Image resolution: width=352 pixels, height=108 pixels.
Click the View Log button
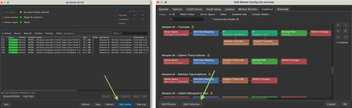click(x=141, y=104)
